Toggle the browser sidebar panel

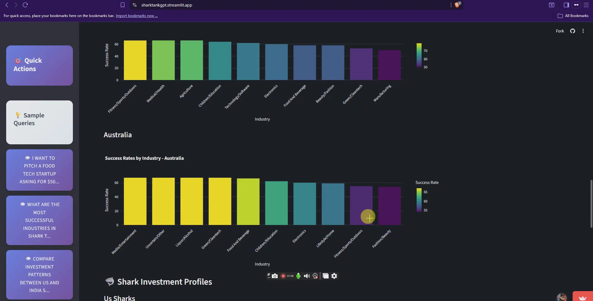point(566,5)
